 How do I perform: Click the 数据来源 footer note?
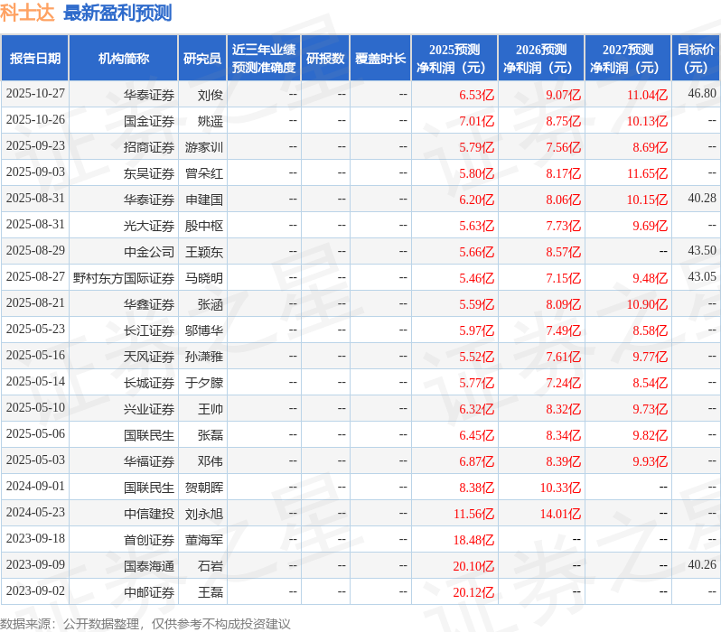point(145,624)
